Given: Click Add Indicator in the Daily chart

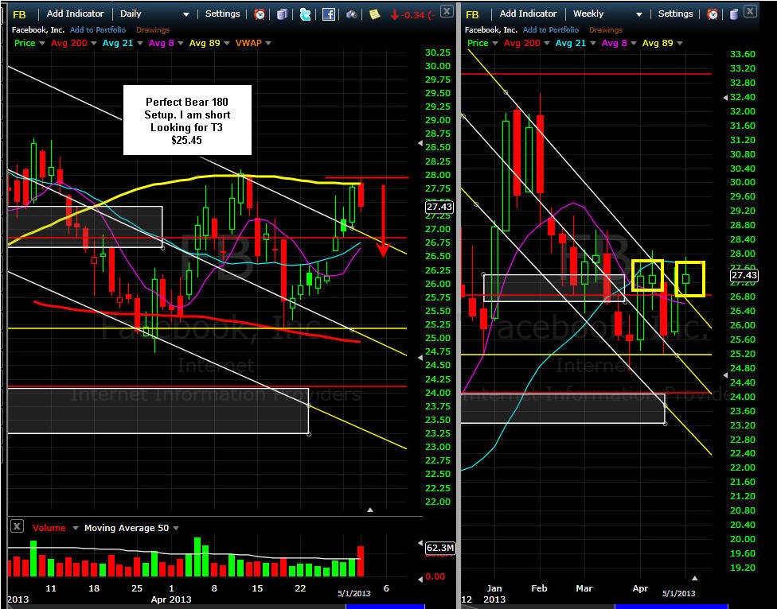Looking at the screenshot, I should pos(76,14).
